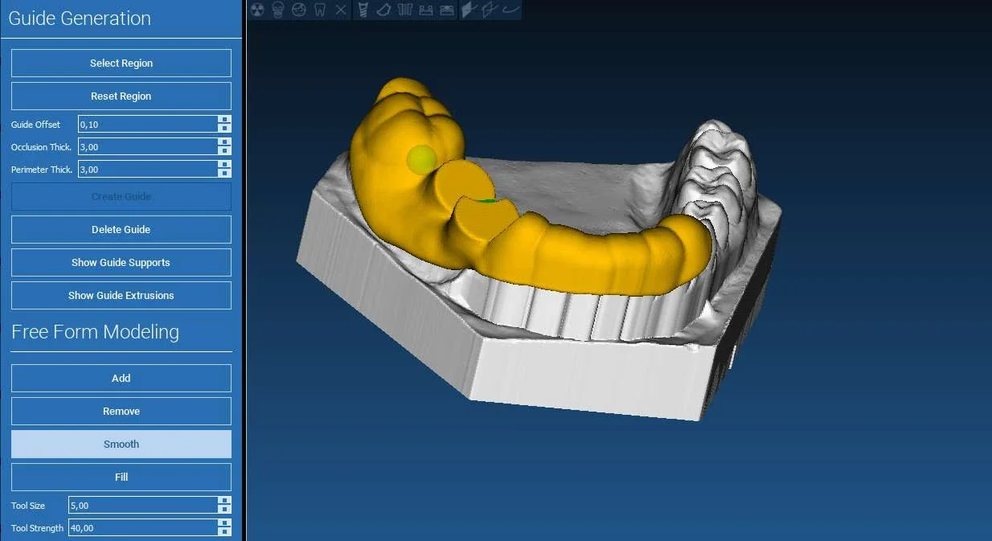Activate the Remove free-form modeling tool
The height and width of the screenshot is (541, 992).
[121, 412]
